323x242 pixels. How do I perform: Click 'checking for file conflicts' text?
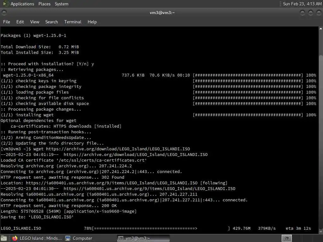(x=50, y=98)
